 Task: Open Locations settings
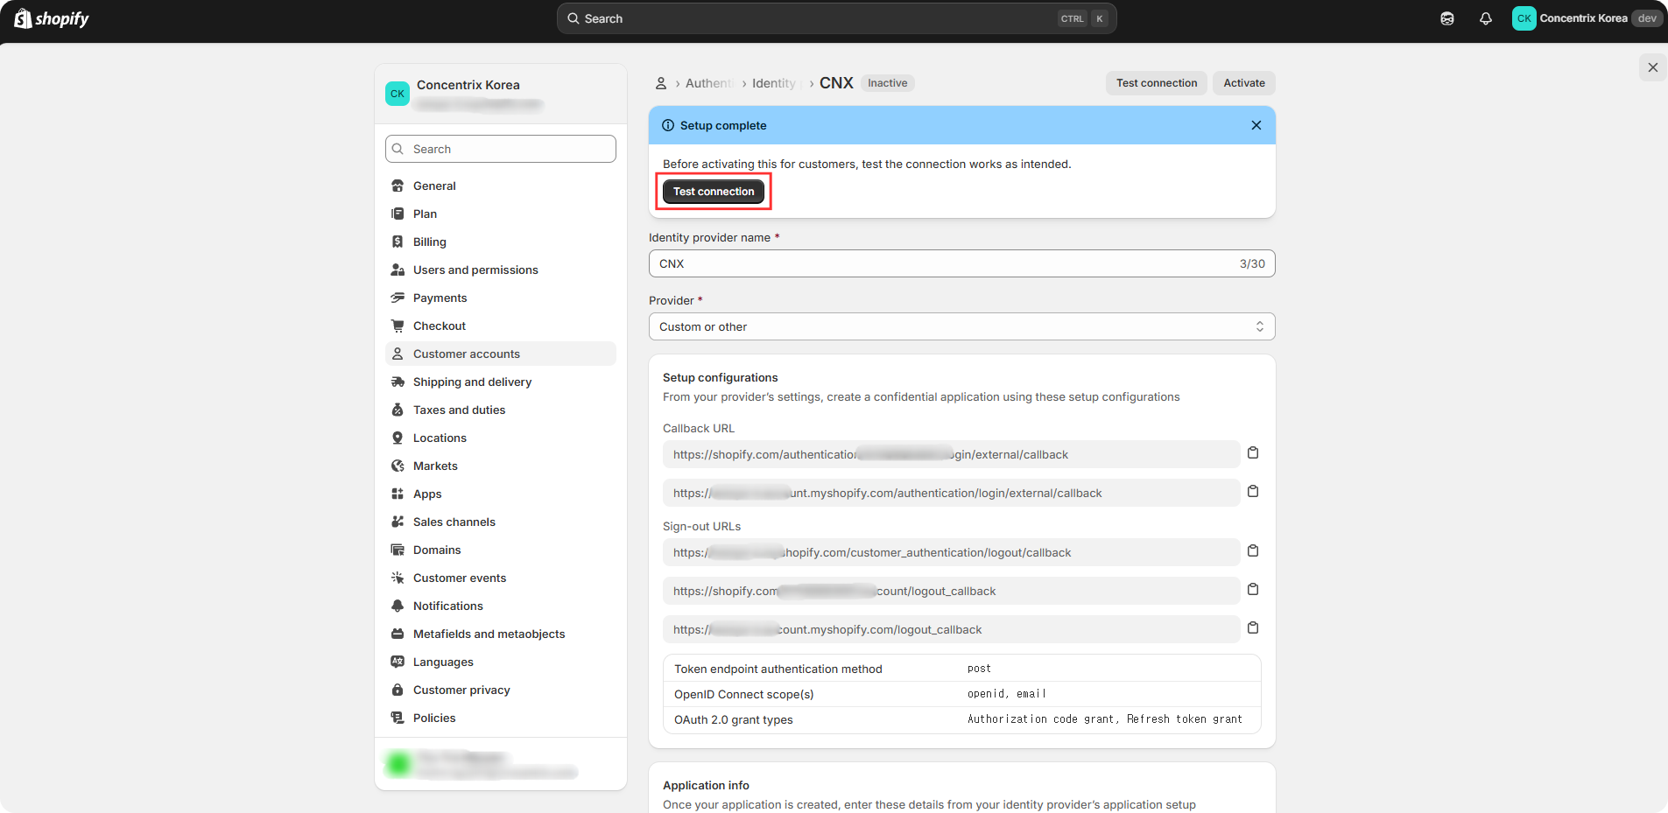[501, 438]
